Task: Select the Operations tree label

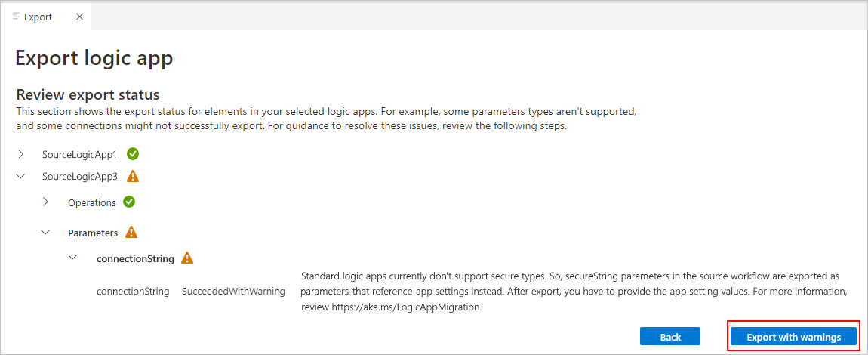Action: (92, 203)
